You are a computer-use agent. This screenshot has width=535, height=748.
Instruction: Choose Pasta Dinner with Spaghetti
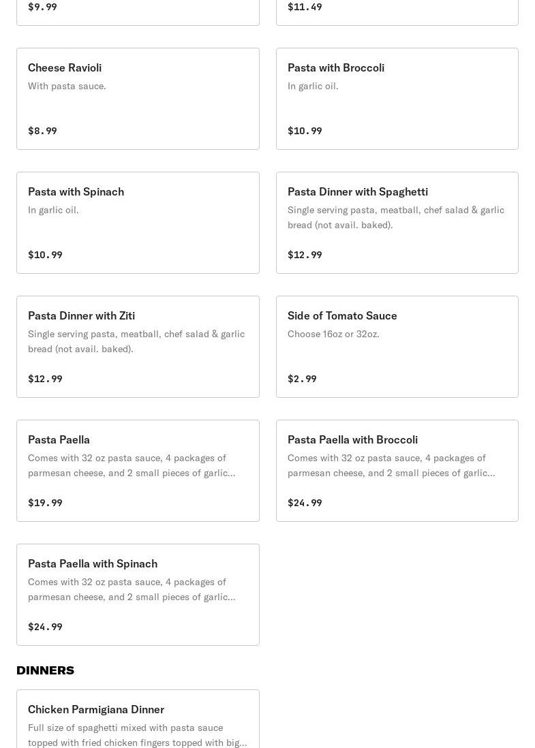[x=397, y=223]
